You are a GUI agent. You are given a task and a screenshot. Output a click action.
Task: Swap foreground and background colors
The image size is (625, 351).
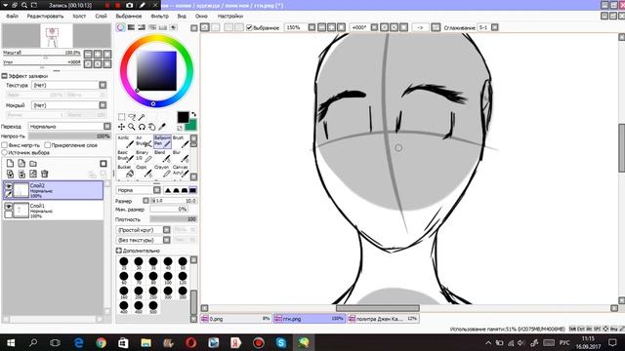pos(193,114)
